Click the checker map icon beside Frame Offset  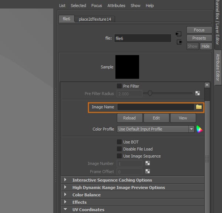click(x=148, y=171)
